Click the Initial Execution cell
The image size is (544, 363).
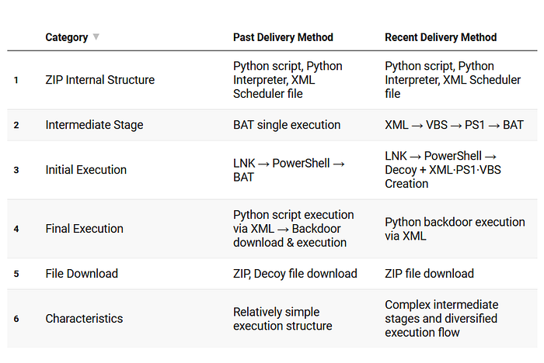(85, 170)
